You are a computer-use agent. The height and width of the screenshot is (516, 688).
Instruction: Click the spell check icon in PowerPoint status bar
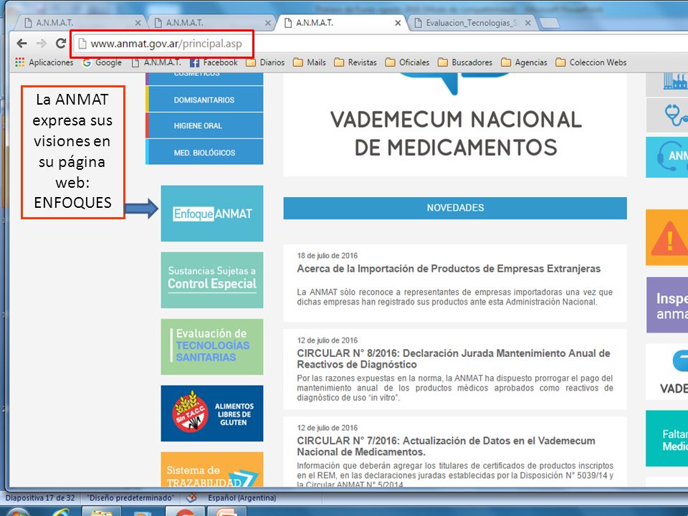click(191, 498)
